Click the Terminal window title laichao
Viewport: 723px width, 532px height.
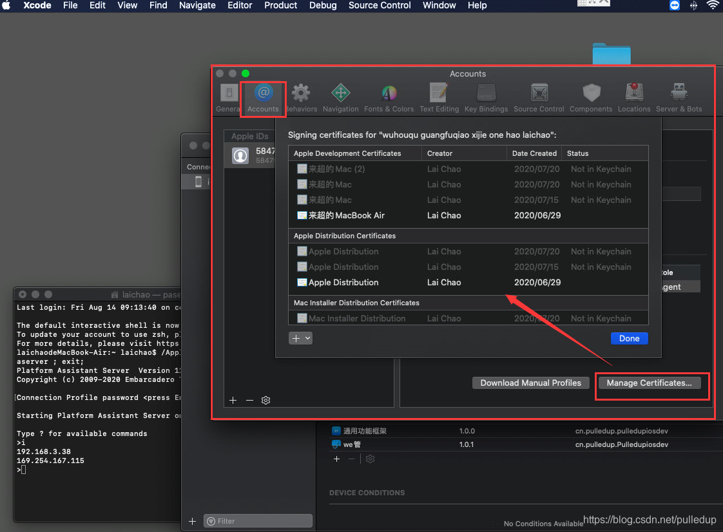click(x=147, y=294)
